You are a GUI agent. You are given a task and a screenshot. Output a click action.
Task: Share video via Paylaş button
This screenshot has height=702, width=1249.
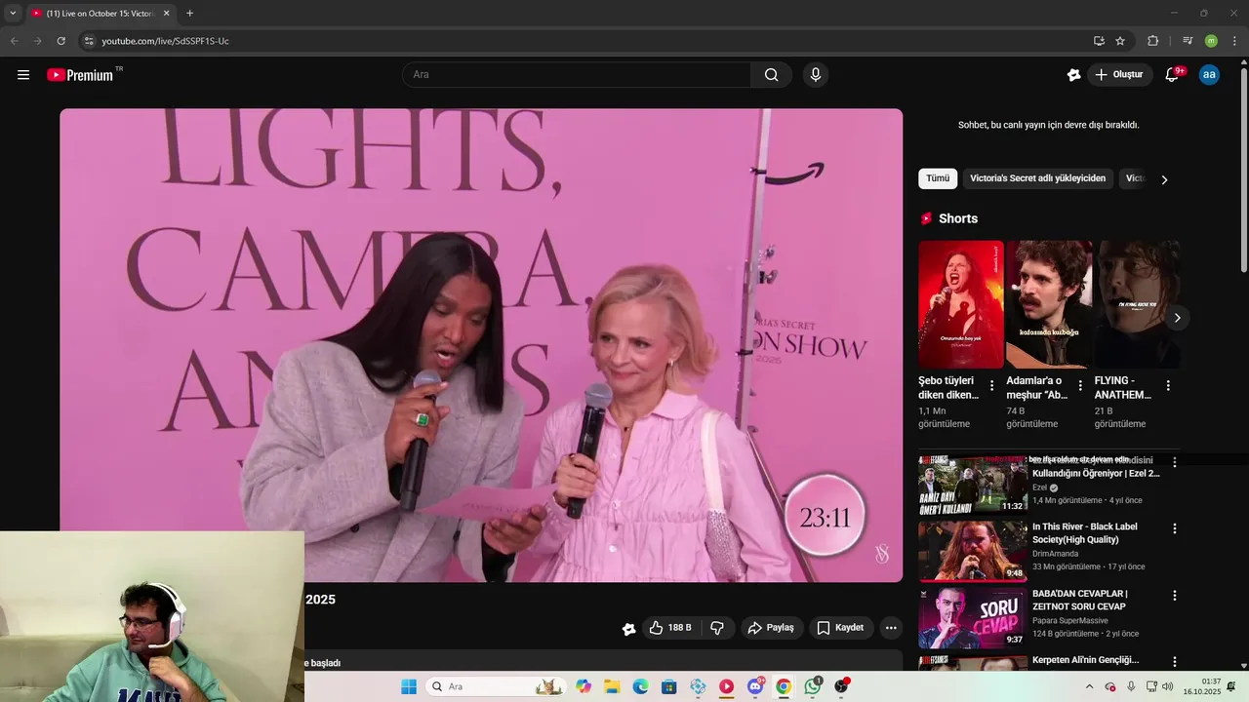click(x=771, y=628)
